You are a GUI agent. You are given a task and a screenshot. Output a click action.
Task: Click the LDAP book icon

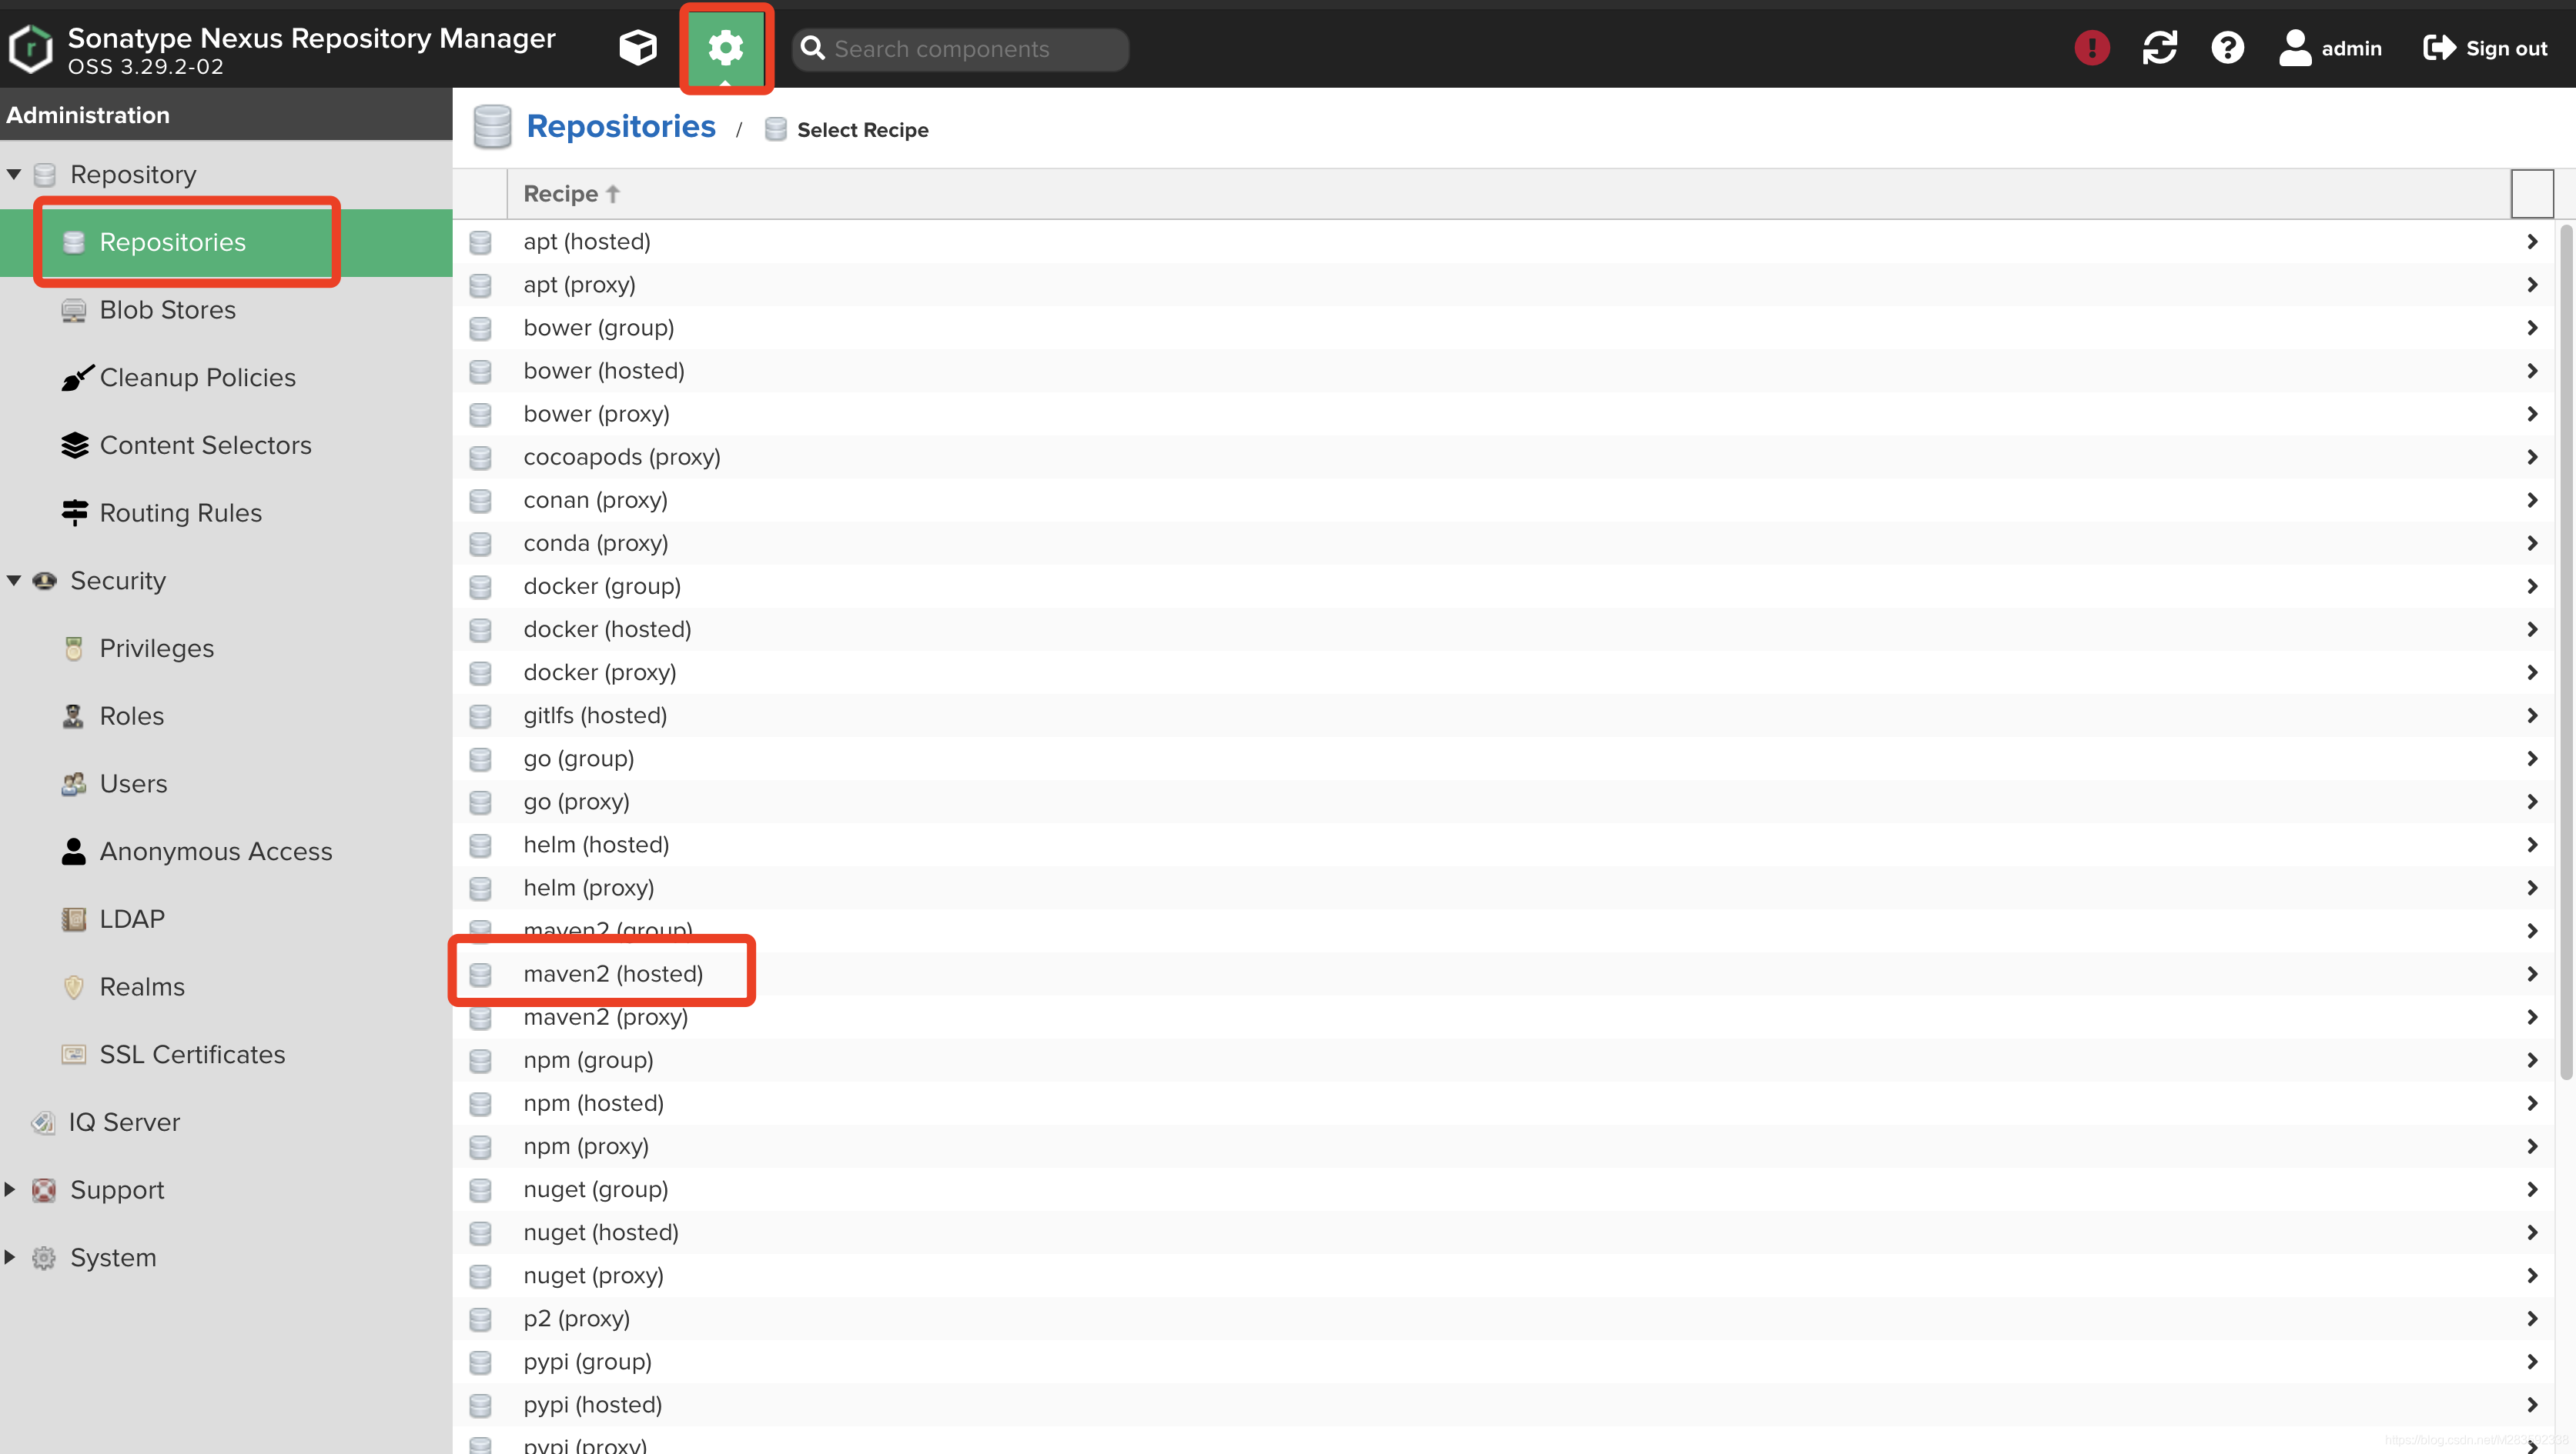click(73, 919)
